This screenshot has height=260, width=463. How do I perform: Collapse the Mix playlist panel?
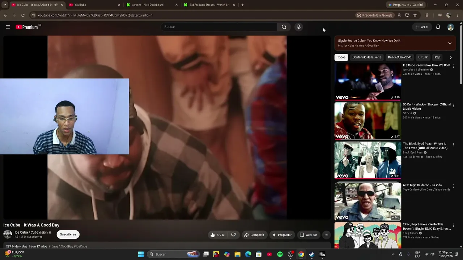point(450,43)
